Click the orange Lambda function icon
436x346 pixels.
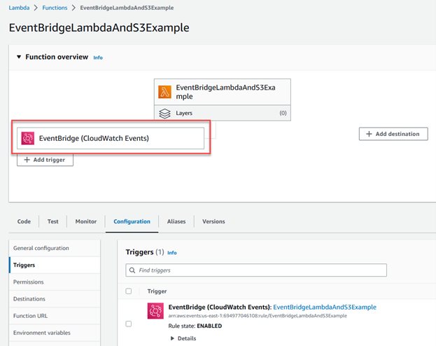[x=164, y=92]
